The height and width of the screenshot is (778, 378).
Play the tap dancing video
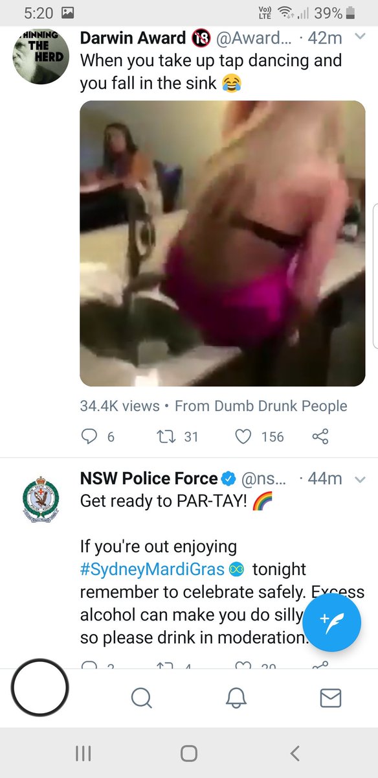point(223,243)
